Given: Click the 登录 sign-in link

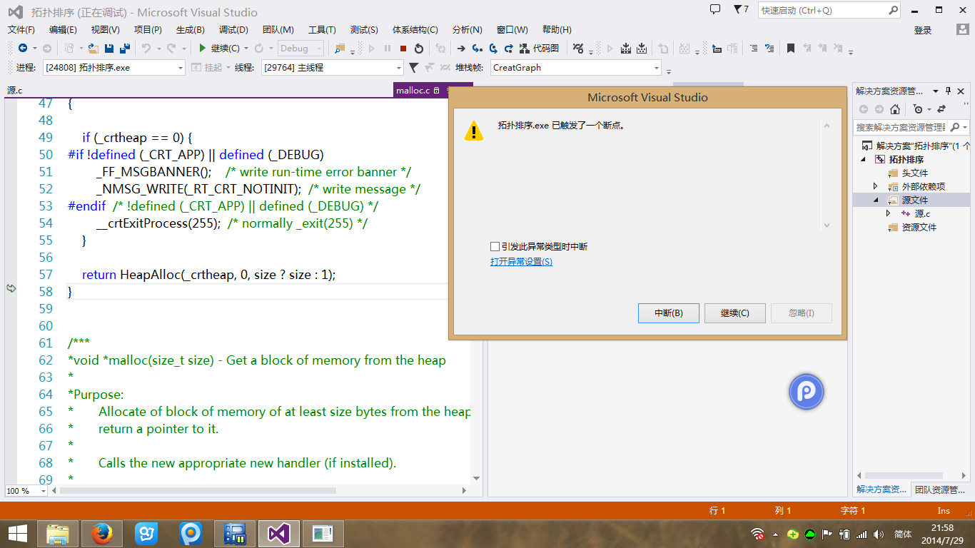Looking at the screenshot, I should click(x=923, y=30).
